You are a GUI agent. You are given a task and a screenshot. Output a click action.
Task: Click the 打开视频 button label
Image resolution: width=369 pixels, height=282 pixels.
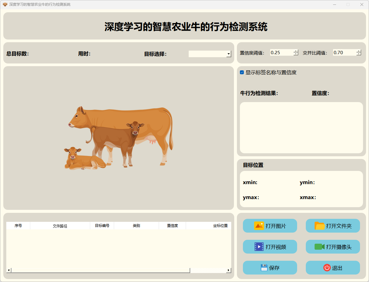click(276, 247)
